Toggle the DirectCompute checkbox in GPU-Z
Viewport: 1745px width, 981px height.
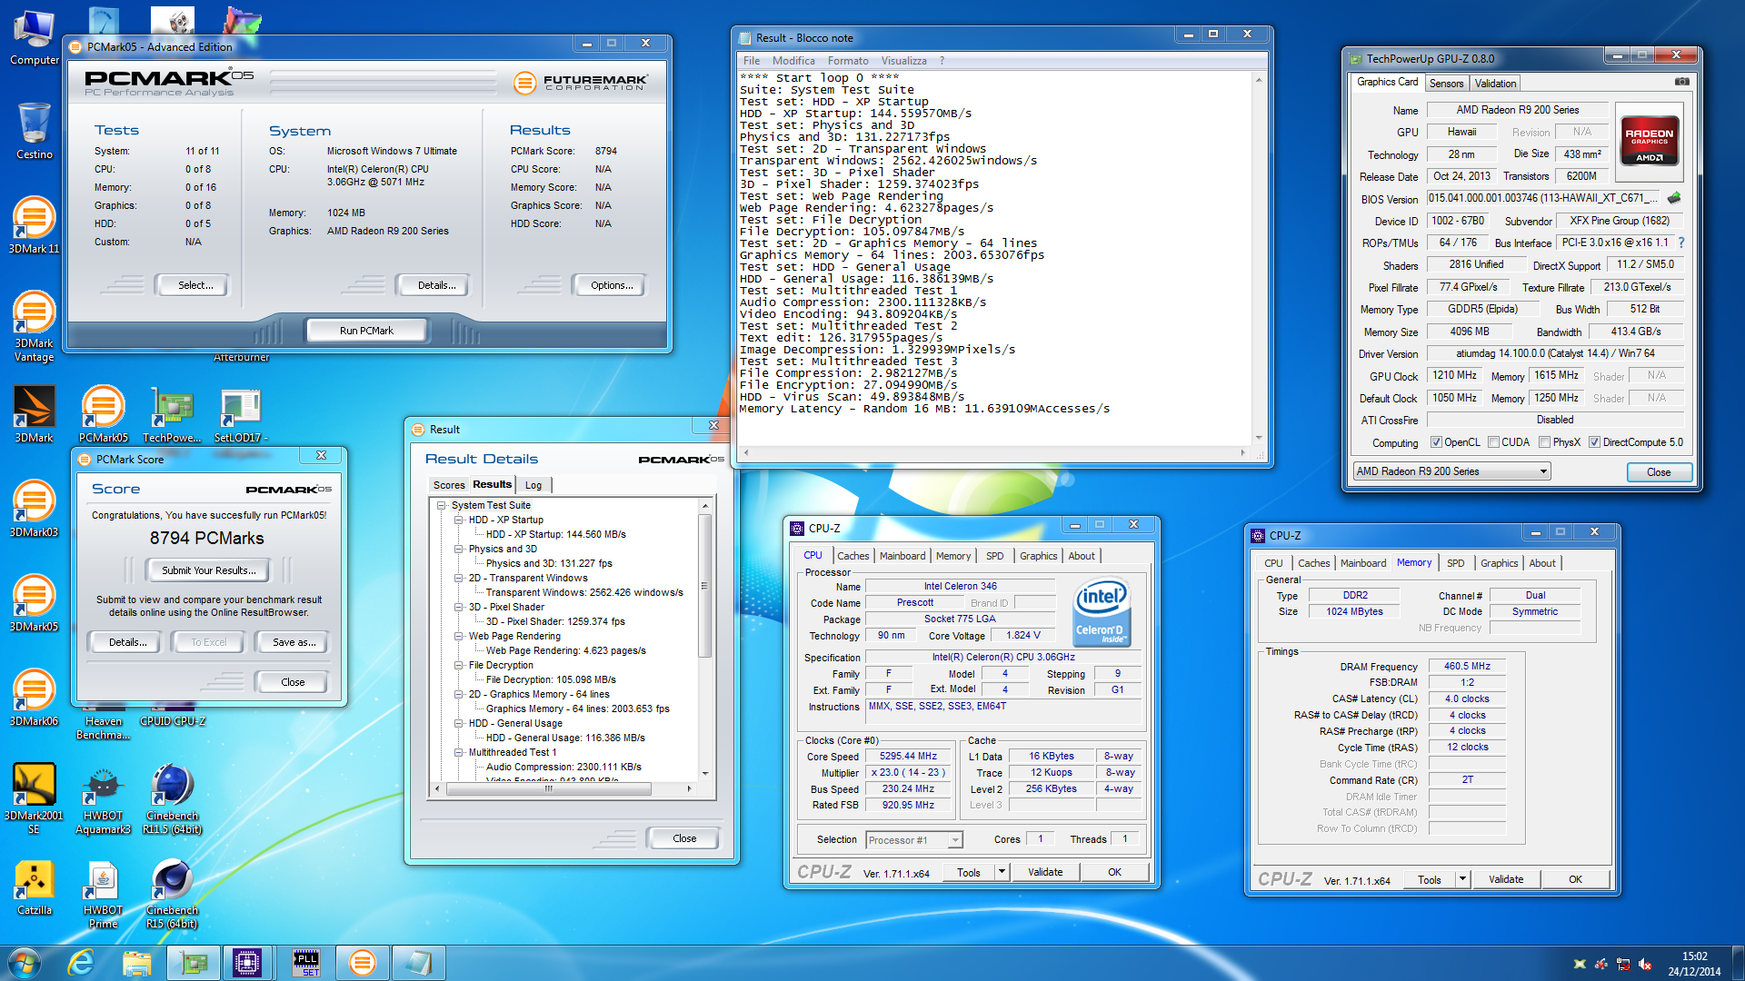tap(1594, 442)
